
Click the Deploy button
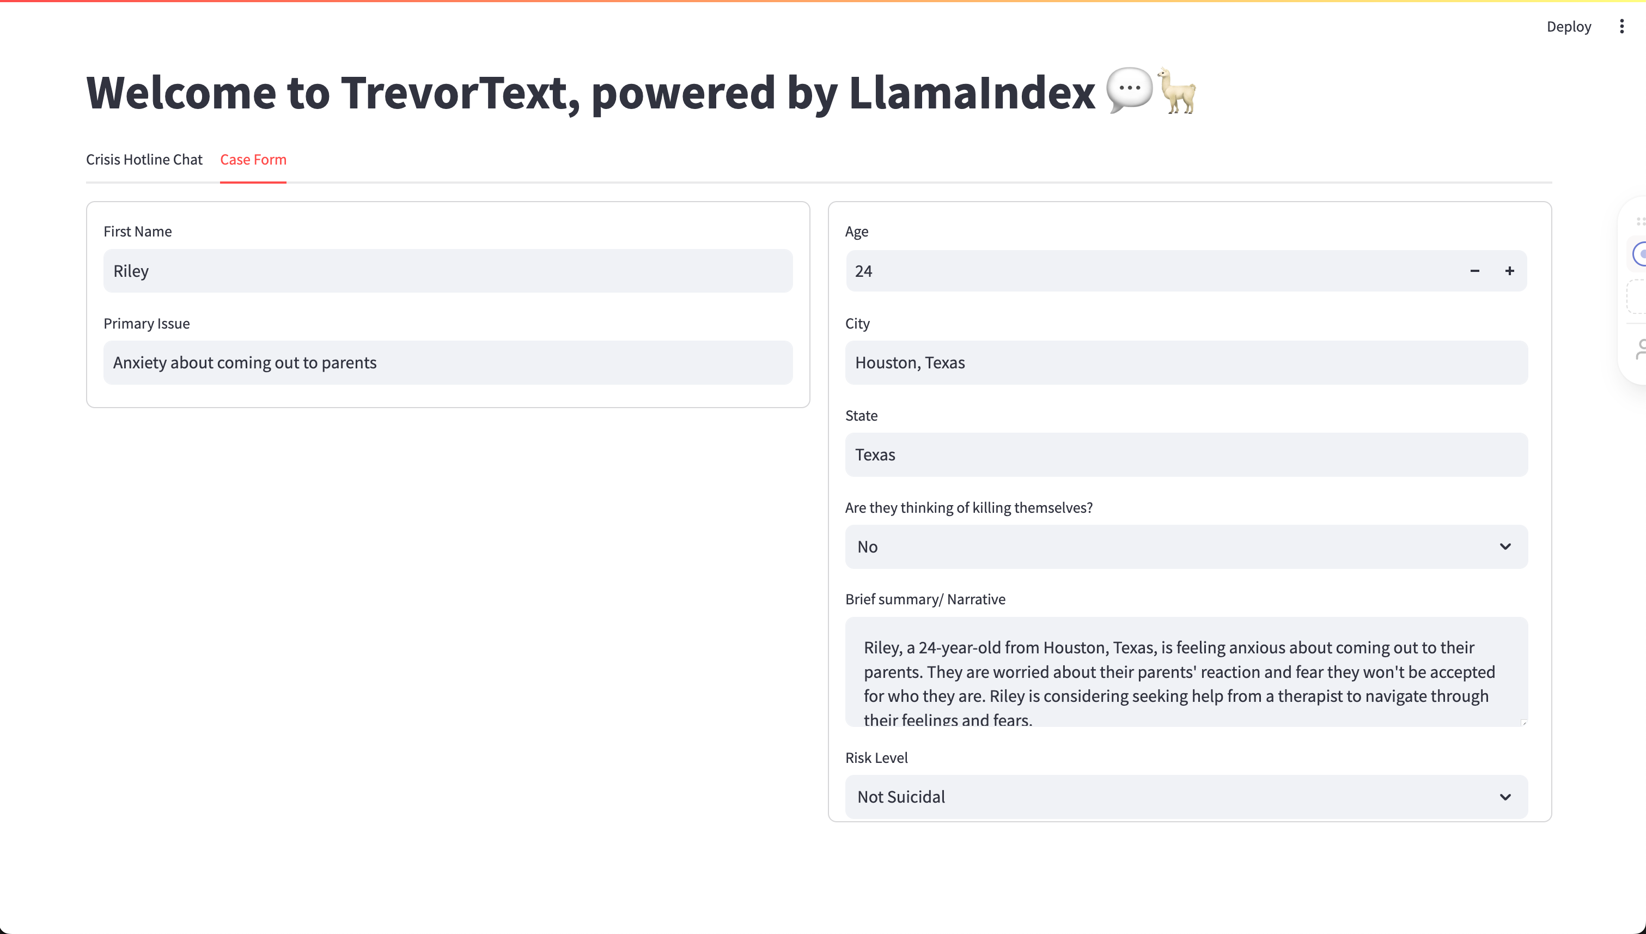(x=1569, y=26)
